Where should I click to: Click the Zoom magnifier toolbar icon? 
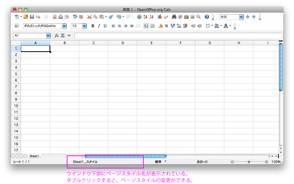[x=198, y=17]
